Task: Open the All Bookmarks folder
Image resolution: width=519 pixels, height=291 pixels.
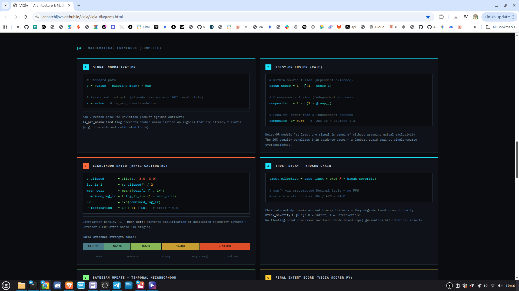Action: tap(500, 27)
